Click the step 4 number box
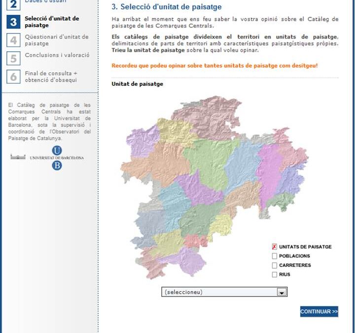The image size is (355, 333). pos(13,40)
